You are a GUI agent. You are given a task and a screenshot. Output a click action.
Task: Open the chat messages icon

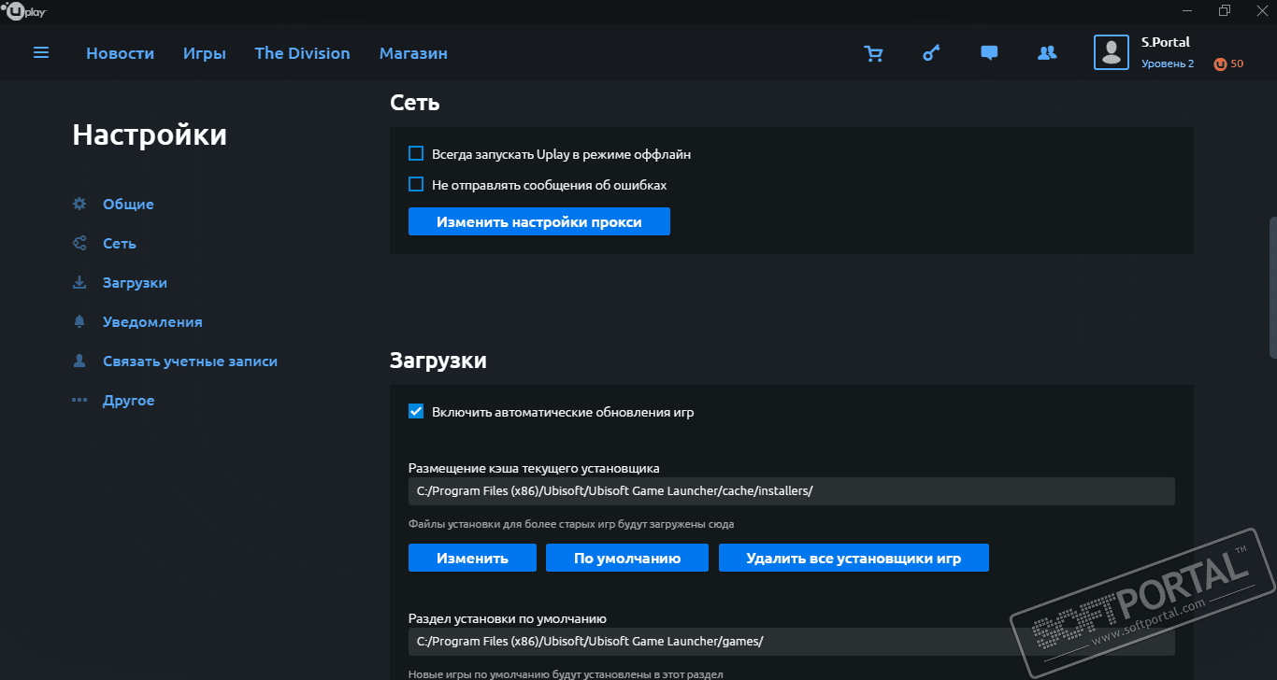click(x=989, y=53)
